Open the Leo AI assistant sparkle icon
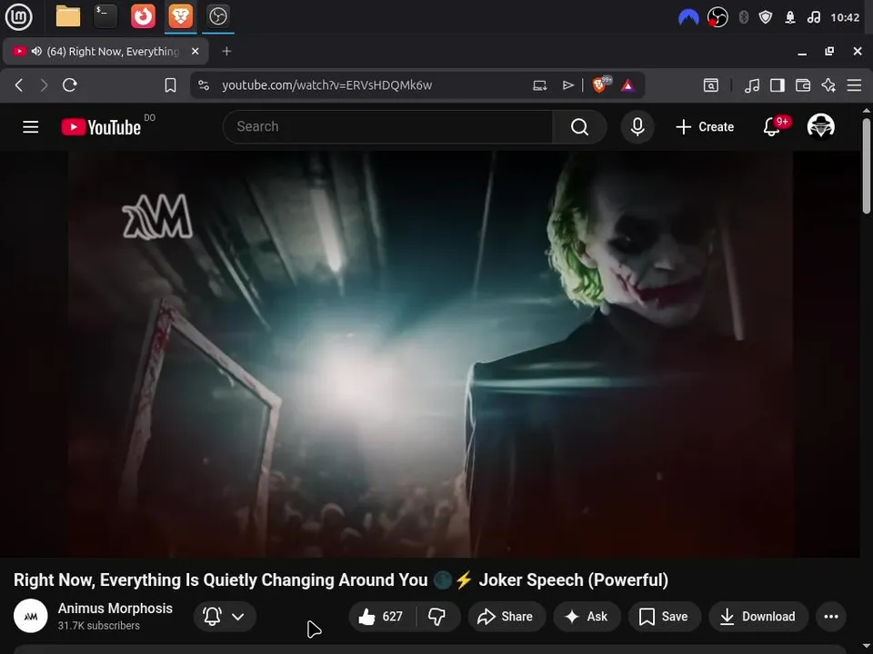Viewport: 873px width, 654px height. 828,85
